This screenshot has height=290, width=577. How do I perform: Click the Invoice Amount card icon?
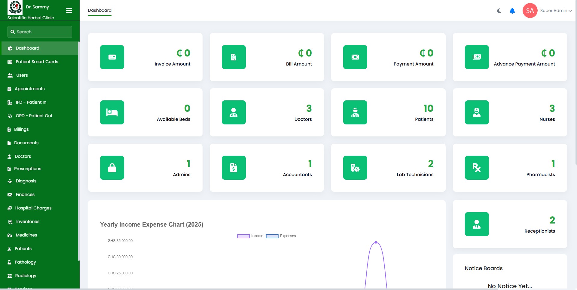click(x=112, y=57)
